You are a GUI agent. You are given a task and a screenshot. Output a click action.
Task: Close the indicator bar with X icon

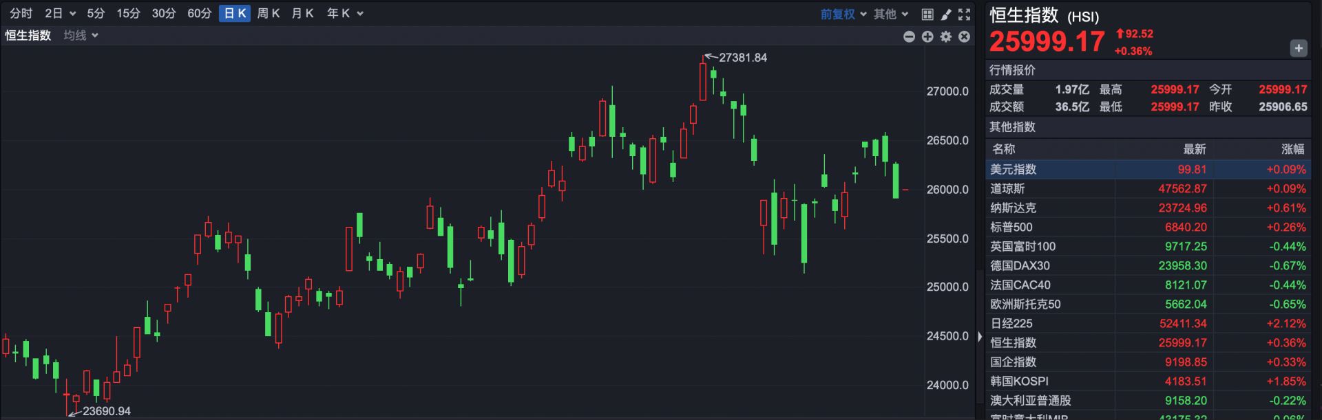(x=965, y=36)
